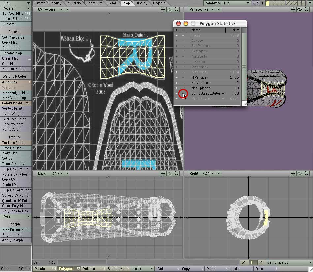This screenshot has height=272, width=313.
Task: Click the plus for >4 Vertices row
Action: tap(176, 83)
